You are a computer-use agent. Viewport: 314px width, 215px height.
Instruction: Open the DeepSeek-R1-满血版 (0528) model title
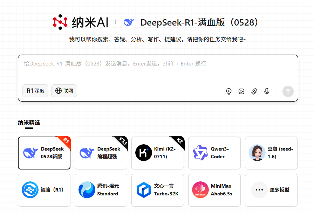[x=199, y=22]
